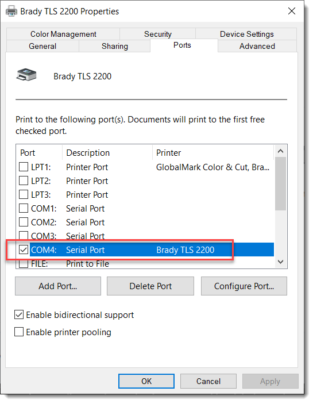Viewport: 313px width, 403px height.
Task: Click the Brady TLS 2200 printer image
Action: pos(26,75)
